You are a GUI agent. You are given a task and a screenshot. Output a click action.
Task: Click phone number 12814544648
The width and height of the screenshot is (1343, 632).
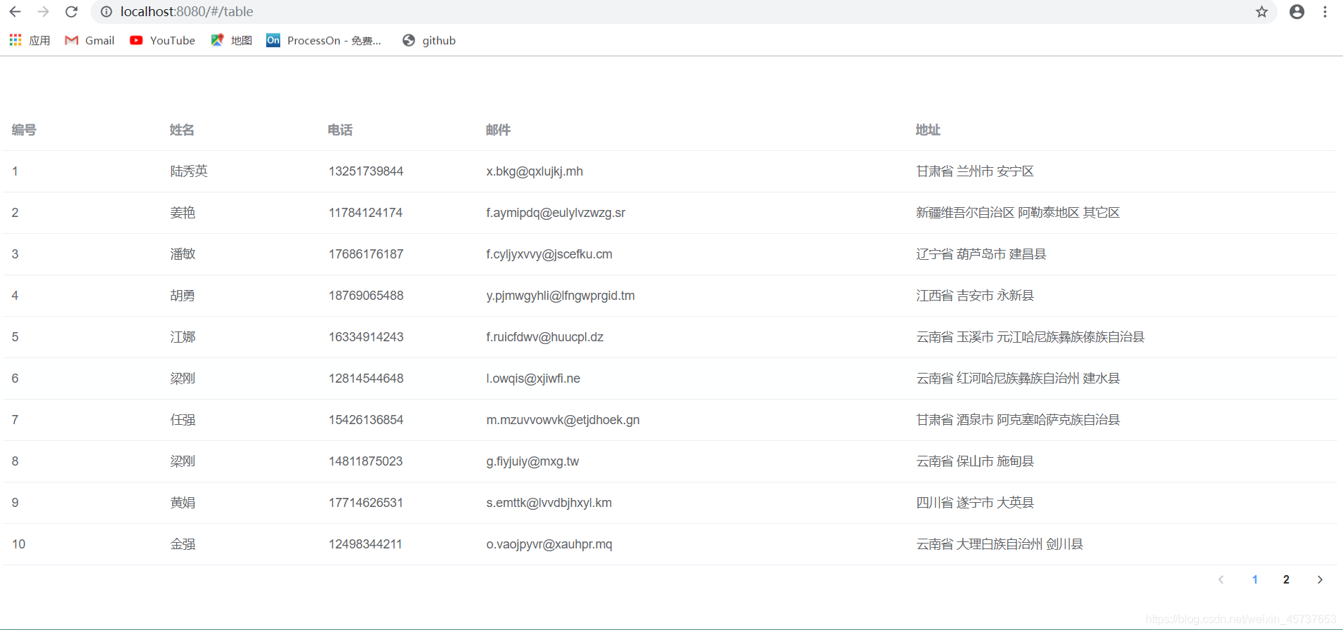tap(366, 378)
